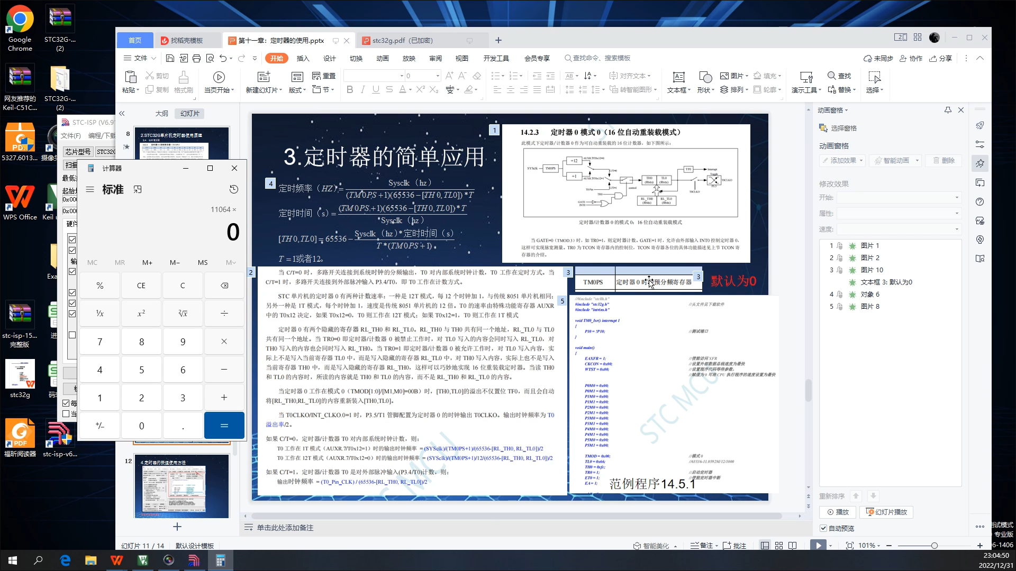This screenshot has height=571, width=1016.
Task: Open the 文件 menu dropdown arrow
Action: [153, 58]
